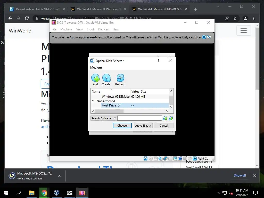This screenshot has height=198, width=264.
Task: Collapse the Not Attached group
Action: 93,101
